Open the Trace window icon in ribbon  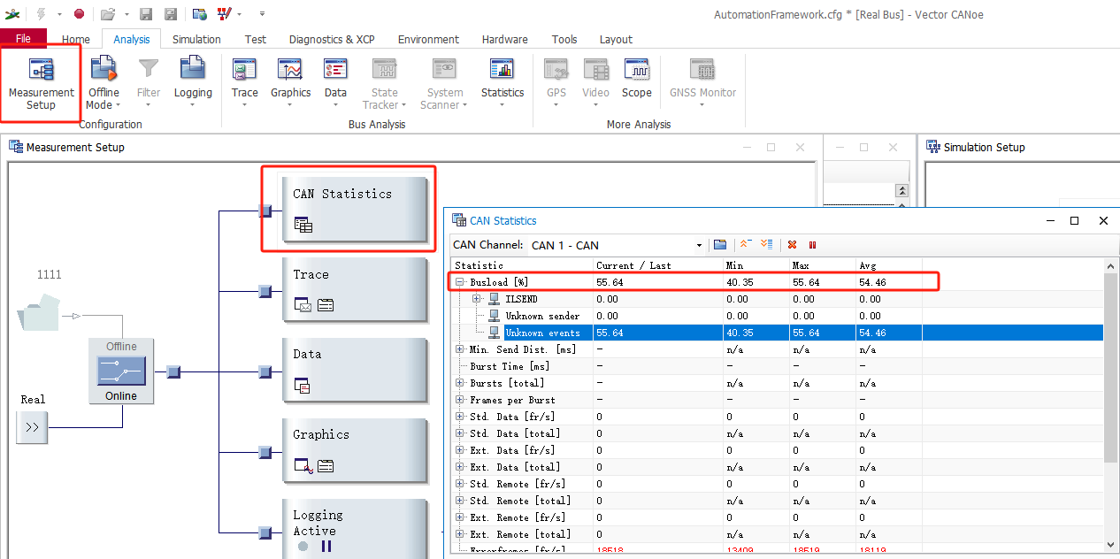pyautogui.click(x=244, y=69)
